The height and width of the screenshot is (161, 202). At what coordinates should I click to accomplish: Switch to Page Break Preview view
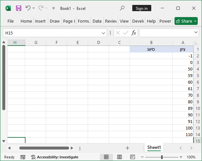pos(133,157)
